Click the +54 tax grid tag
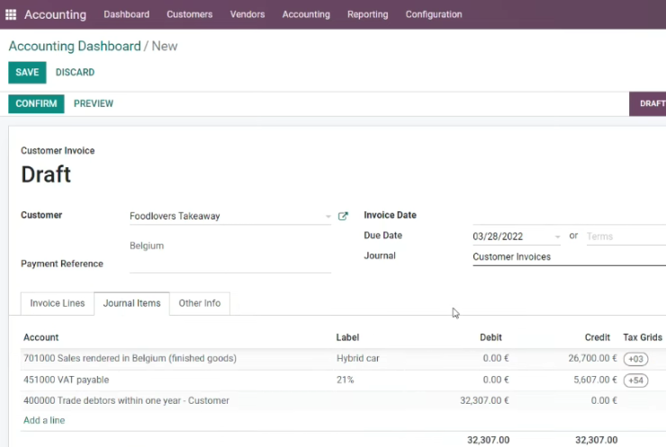 (x=635, y=380)
